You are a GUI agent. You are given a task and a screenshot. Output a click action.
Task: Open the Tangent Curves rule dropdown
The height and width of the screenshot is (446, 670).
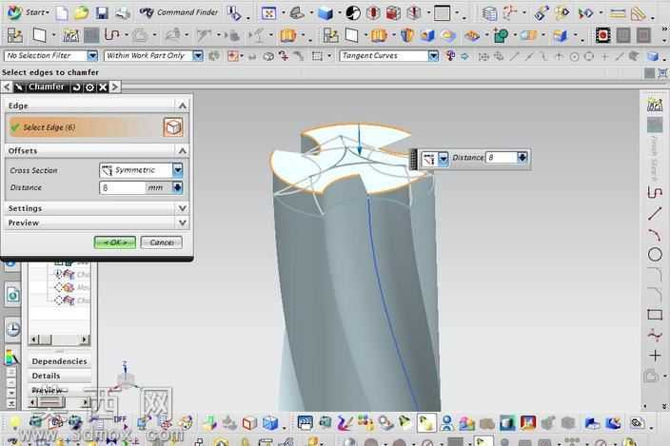click(433, 55)
